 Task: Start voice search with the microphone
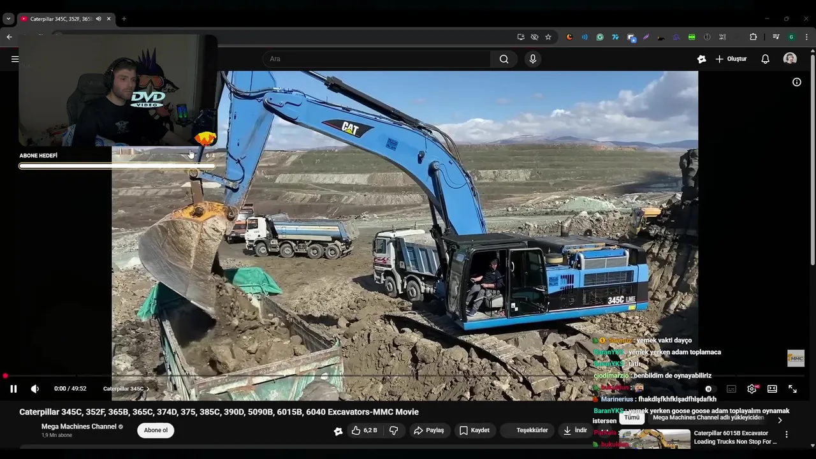pos(533,59)
